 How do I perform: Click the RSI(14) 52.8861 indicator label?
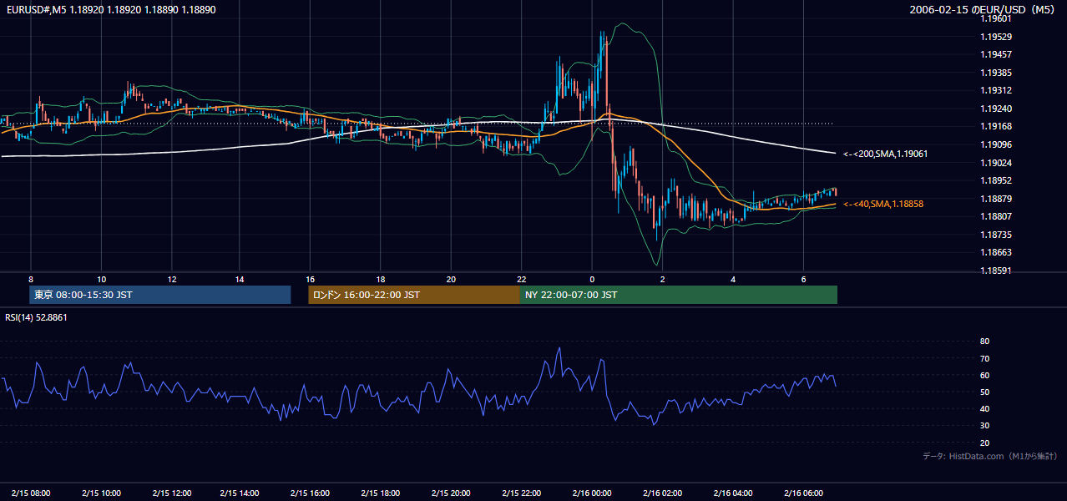pos(36,317)
